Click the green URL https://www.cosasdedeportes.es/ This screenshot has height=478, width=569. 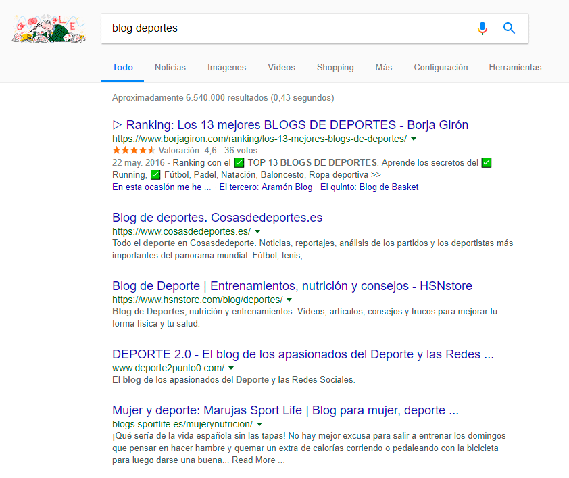[x=181, y=231]
